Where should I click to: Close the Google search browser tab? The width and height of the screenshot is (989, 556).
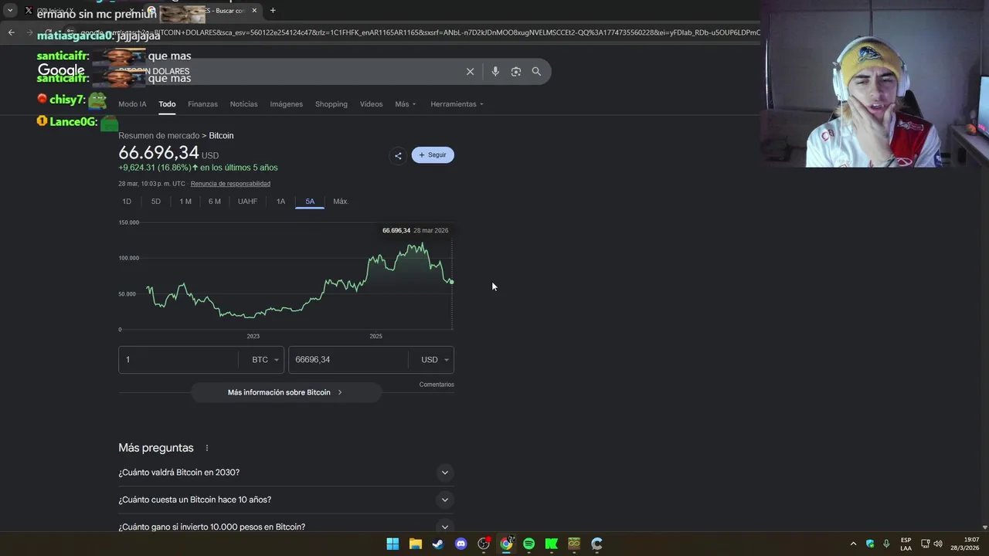[x=254, y=11]
